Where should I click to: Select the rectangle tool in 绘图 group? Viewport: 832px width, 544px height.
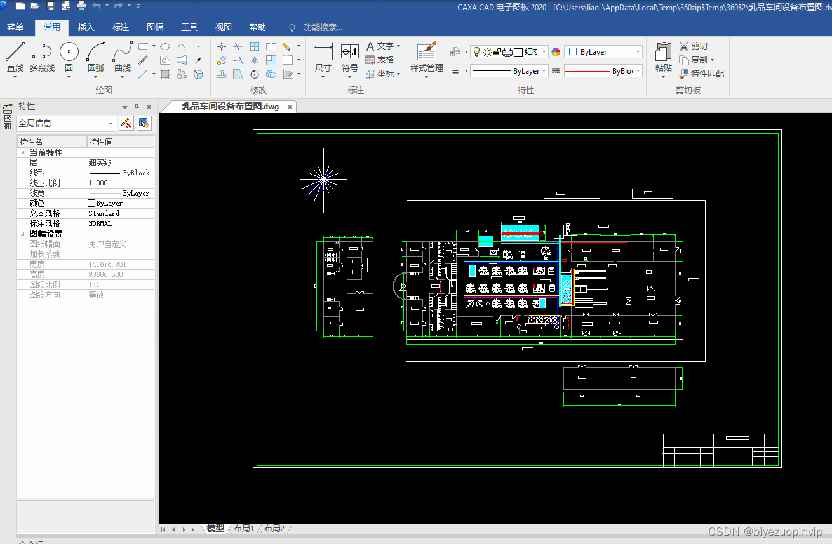click(x=143, y=46)
